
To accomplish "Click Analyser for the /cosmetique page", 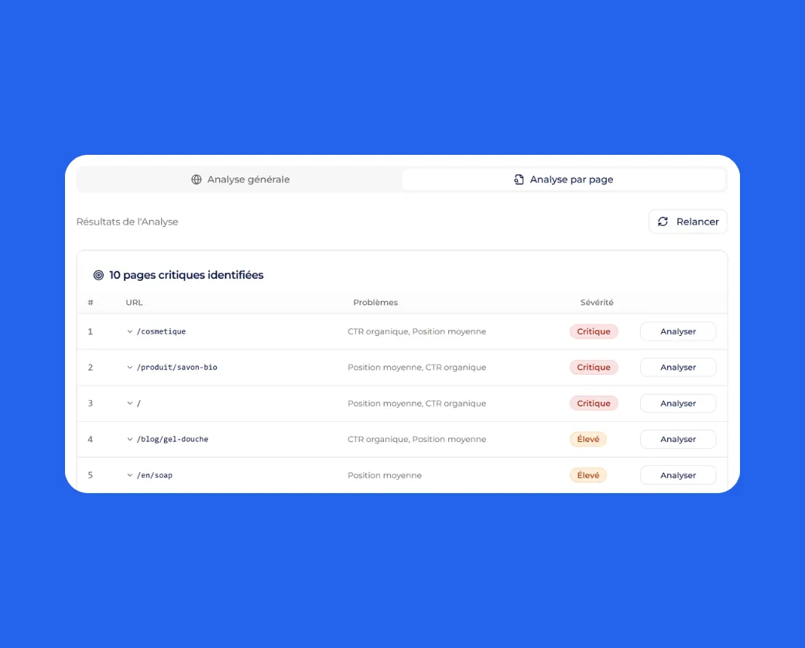I will point(678,331).
